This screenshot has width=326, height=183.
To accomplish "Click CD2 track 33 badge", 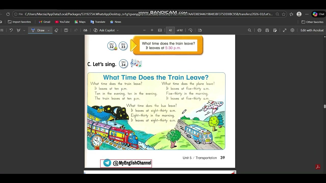I will (123, 46).
